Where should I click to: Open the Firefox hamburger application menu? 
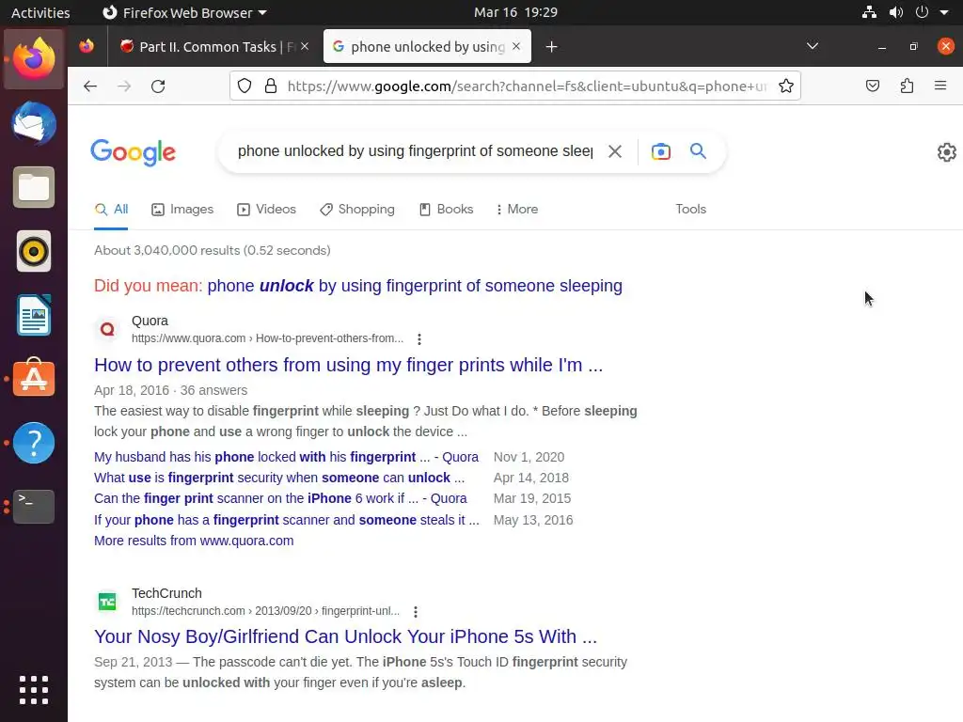939,86
